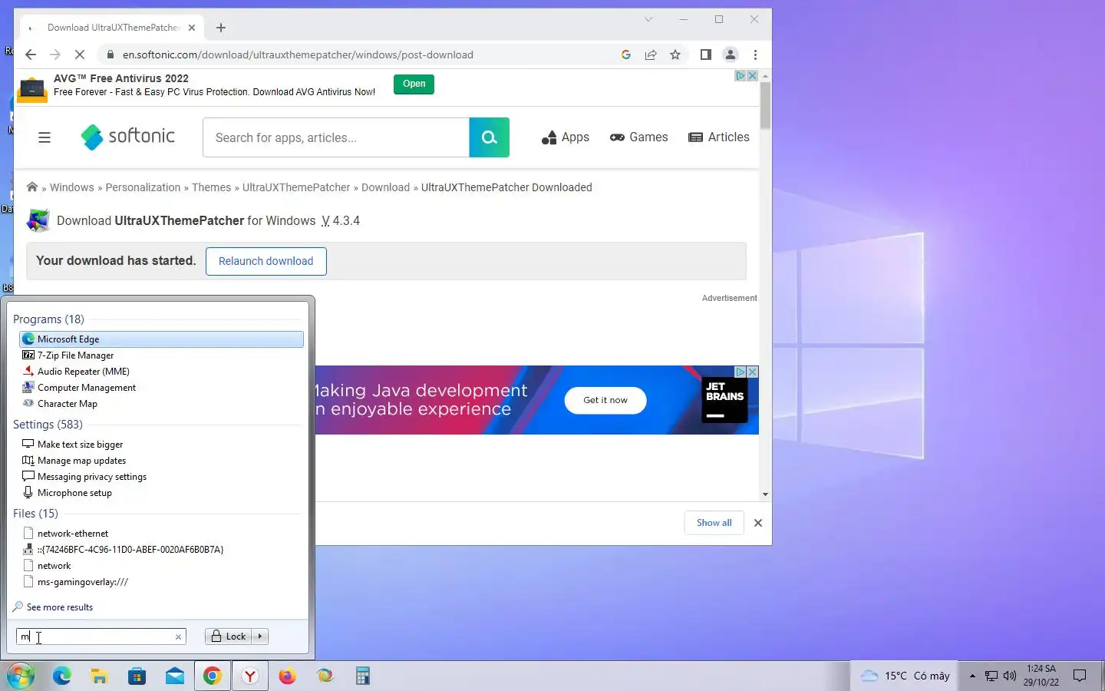Image resolution: width=1105 pixels, height=691 pixels.
Task: Focus the Search for apps, articles field
Action: click(x=336, y=137)
